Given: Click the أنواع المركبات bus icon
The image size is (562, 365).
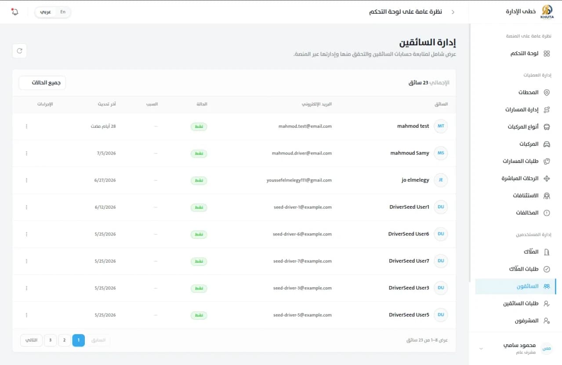Looking at the screenshot, I should [x=547, y=127].
